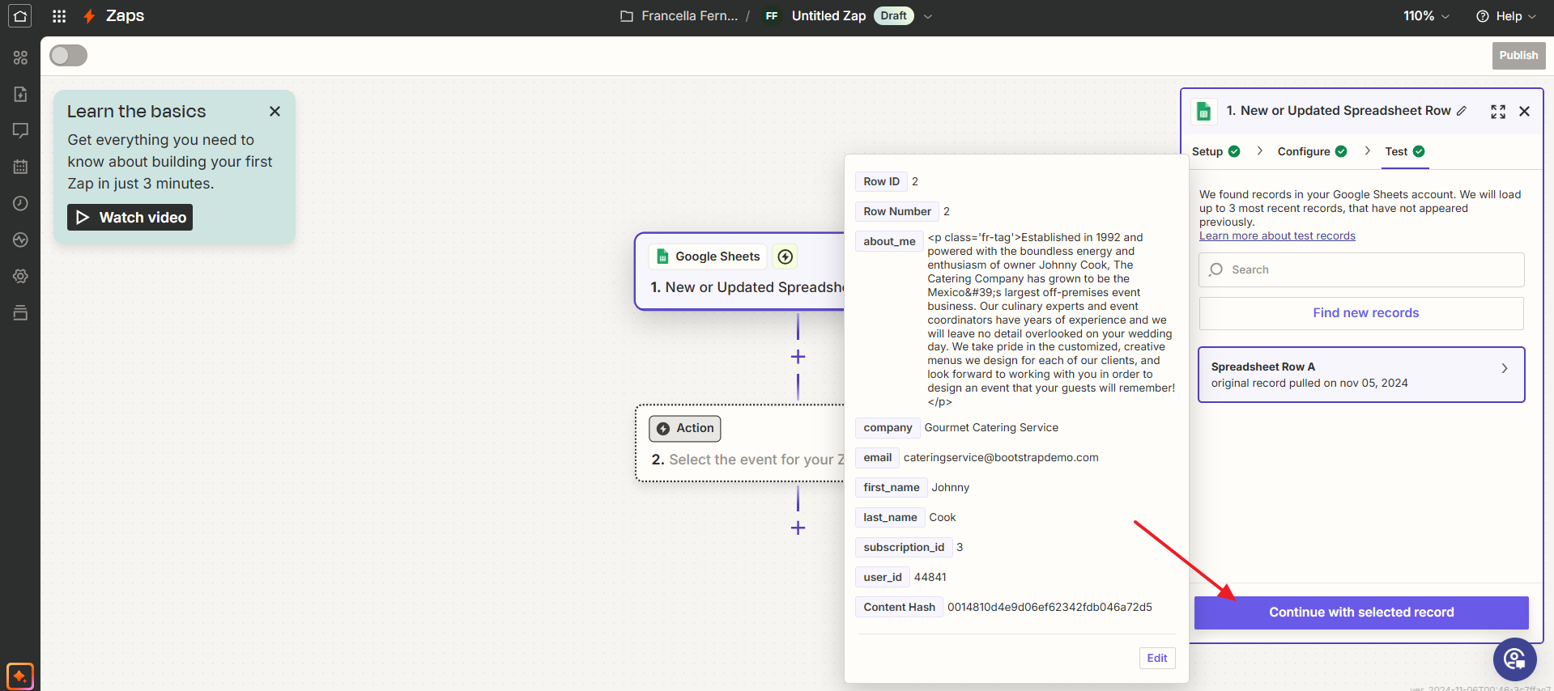Open the sidebar import file icon
This screenshot has height=691, width=1554.
click(x=20, y=94)
